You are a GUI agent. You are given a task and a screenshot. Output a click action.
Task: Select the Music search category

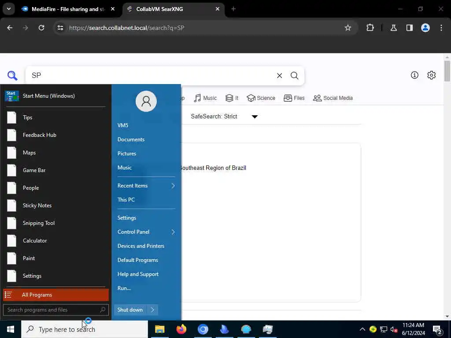[205, 98]
